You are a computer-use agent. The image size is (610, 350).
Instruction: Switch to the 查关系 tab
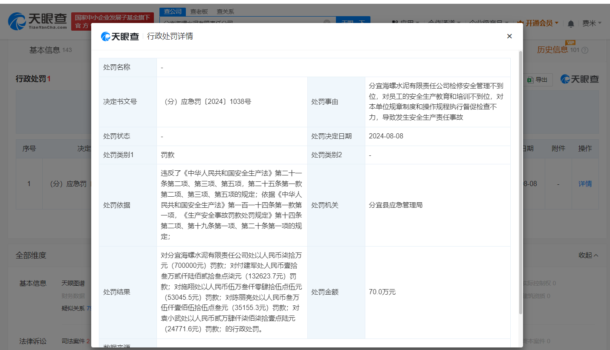tap(225, 11)
